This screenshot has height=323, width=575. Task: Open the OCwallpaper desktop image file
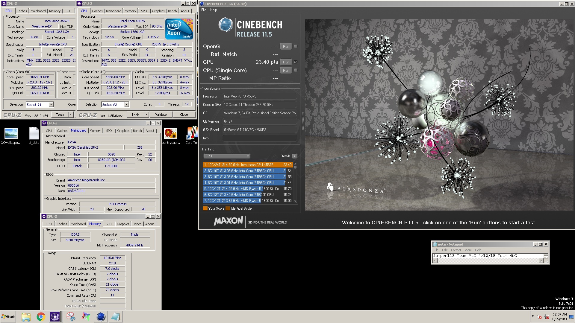(x=11, y=136)
